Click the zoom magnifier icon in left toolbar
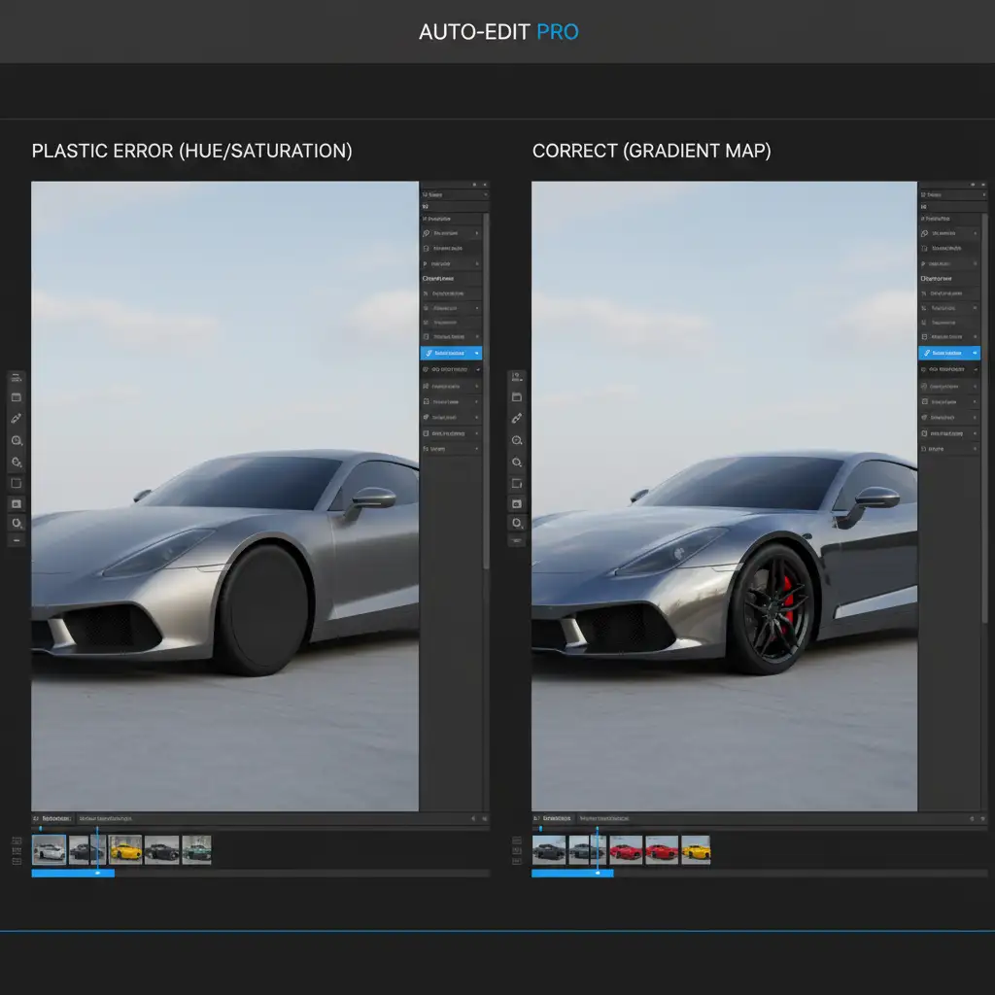This screenshot has width=995, height=995. click(16, 440)
